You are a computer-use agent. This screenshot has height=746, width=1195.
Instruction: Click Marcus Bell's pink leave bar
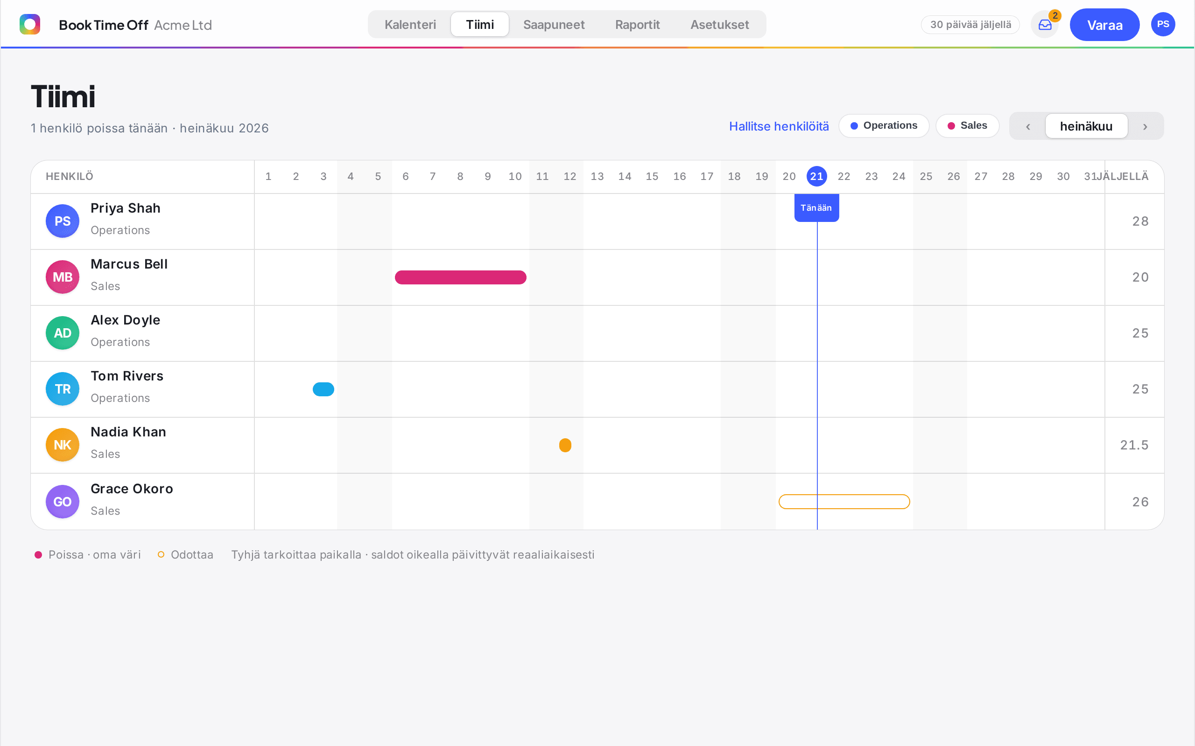[x=461, y=277]
